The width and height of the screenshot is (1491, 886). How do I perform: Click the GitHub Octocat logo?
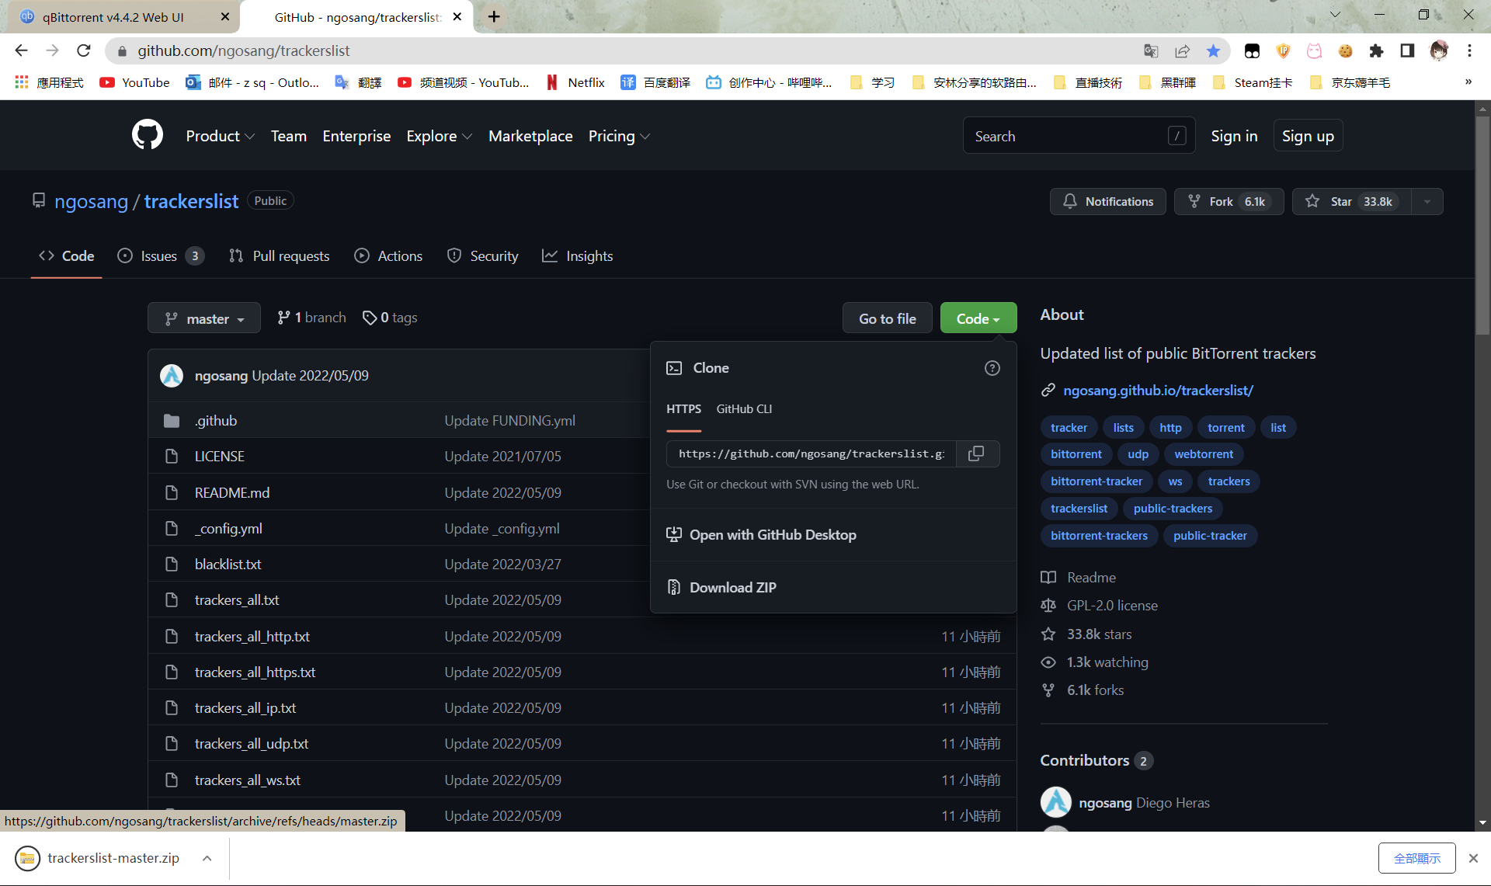click(147, 135)
